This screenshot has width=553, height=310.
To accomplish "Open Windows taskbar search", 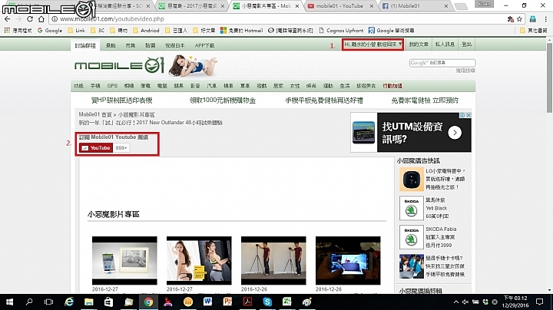I will pos(29,302).
